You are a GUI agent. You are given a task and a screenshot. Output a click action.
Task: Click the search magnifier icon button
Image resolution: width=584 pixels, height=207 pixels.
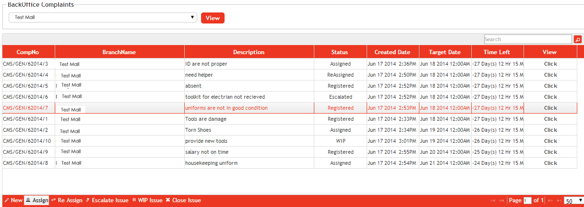(578, 40)
